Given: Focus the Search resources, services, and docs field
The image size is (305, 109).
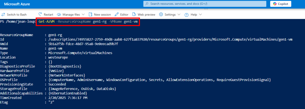Looking at the screenshot, I should click(x=205, y=4).
